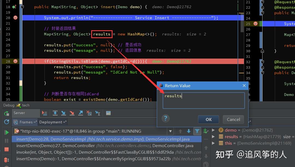Show execution point
Viewport: 295px width, 167px height.
coord(45,113)
